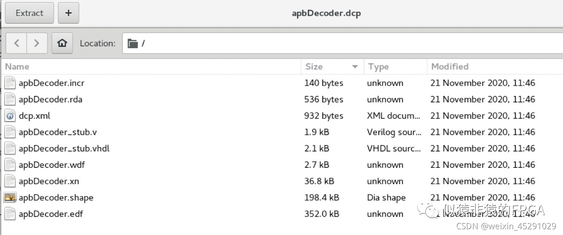The image size is (563, 235).
Task: Click the Extract button
Action: (29, 13)
